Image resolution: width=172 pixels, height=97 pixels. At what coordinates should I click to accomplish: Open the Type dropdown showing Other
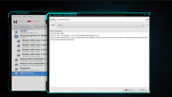(x=101, y=25)
